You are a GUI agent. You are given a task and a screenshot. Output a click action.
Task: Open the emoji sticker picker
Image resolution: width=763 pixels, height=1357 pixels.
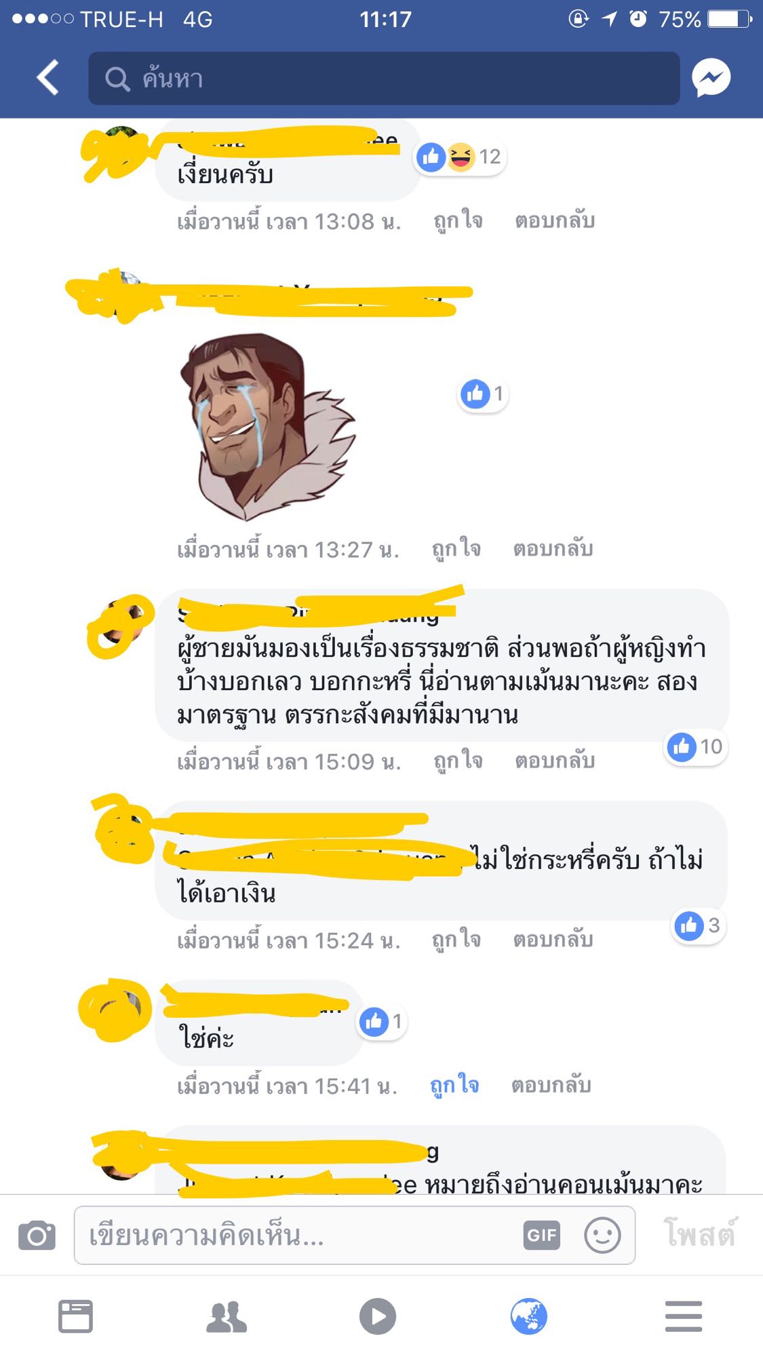pos(602,1235)
